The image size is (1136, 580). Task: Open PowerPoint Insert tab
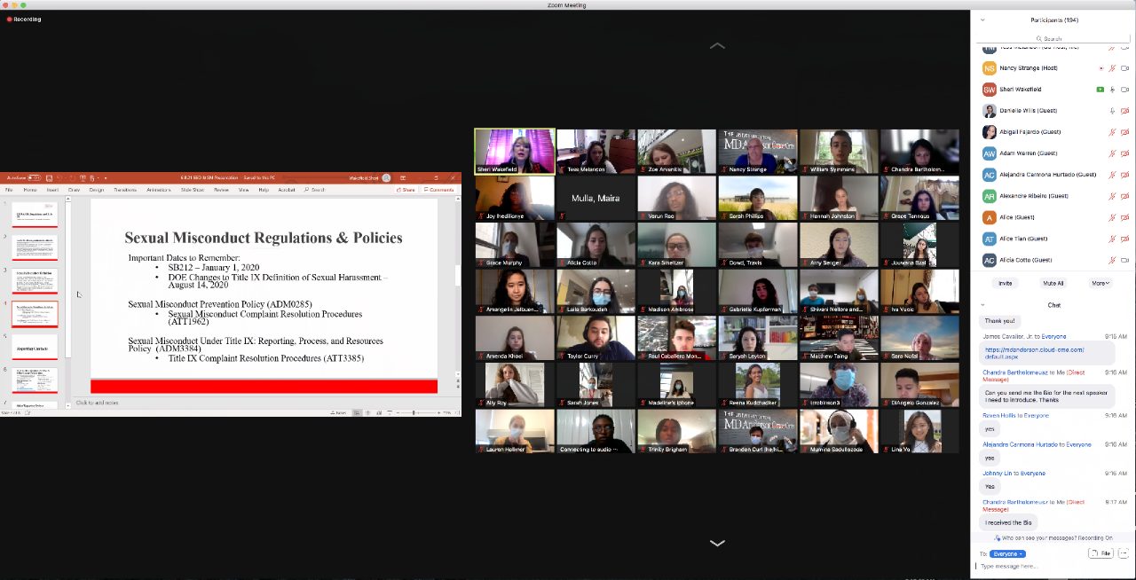click(52, 190)
